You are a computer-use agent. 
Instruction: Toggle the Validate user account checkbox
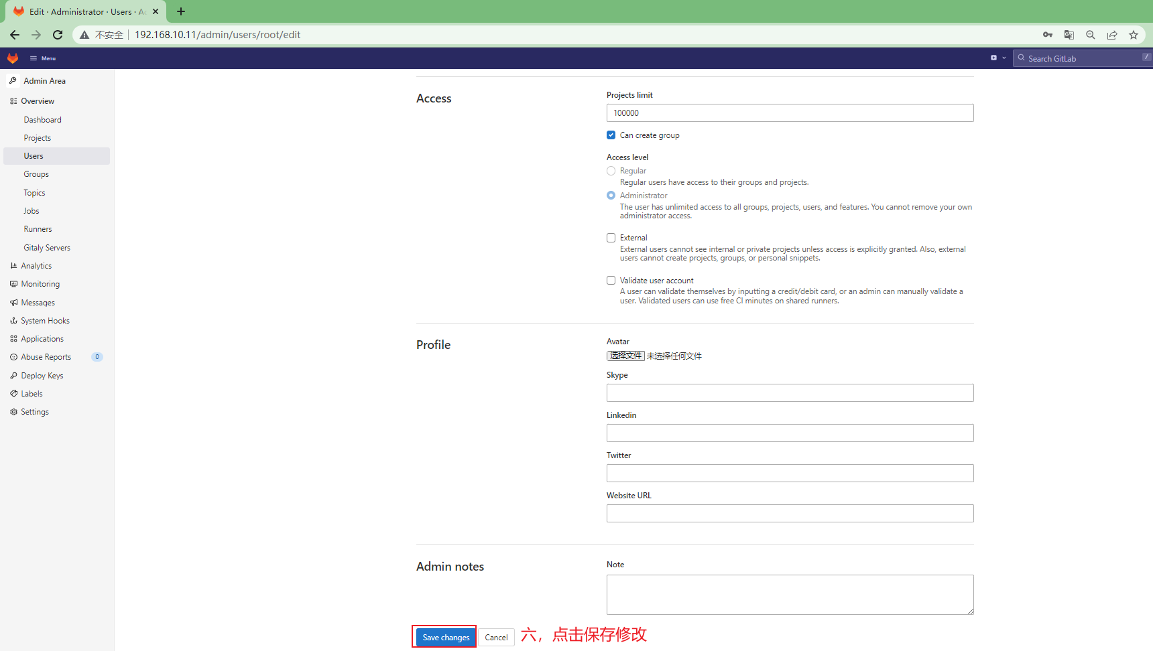click(x=611, y=281)
